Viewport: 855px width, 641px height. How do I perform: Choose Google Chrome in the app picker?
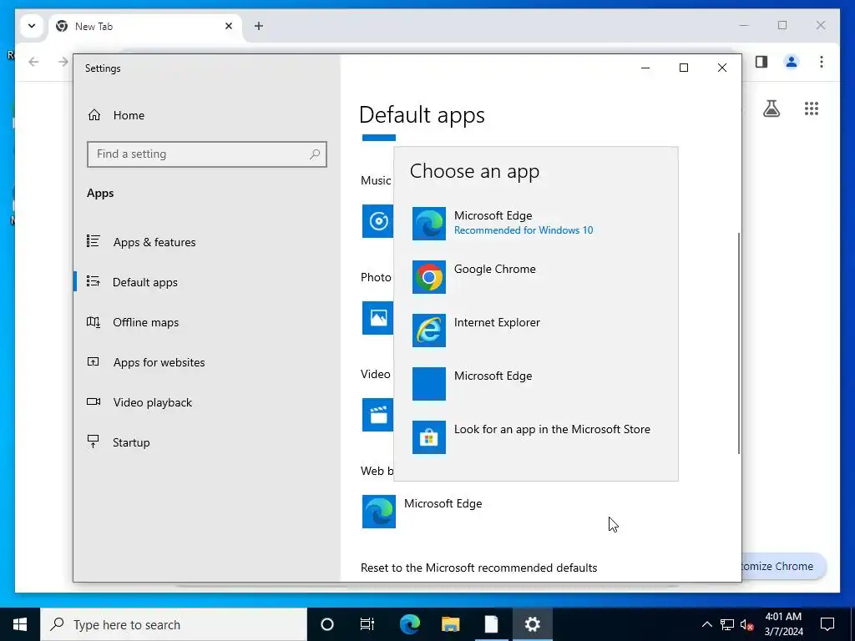click(536, 277)
